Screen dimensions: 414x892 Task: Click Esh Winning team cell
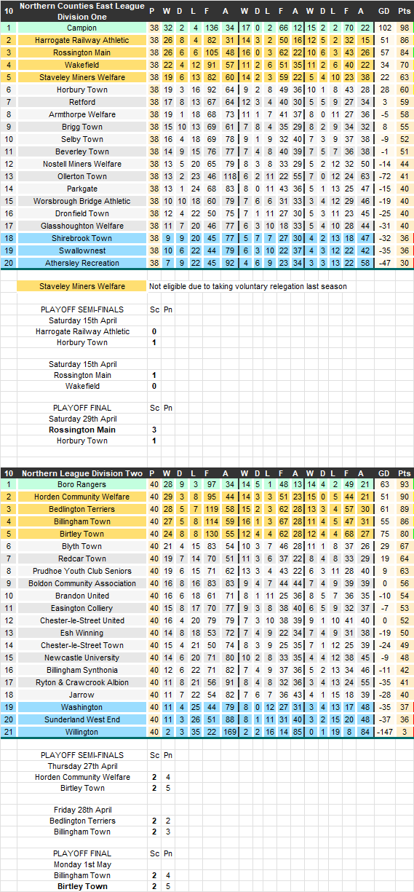tap(81, 633)
